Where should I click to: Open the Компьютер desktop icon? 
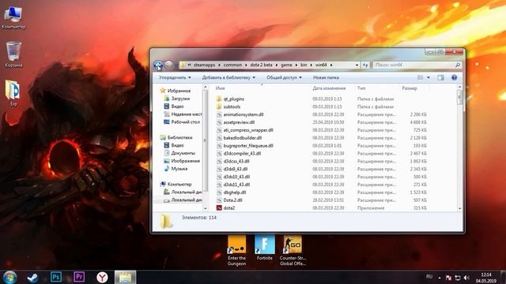[x=13, y=17]
